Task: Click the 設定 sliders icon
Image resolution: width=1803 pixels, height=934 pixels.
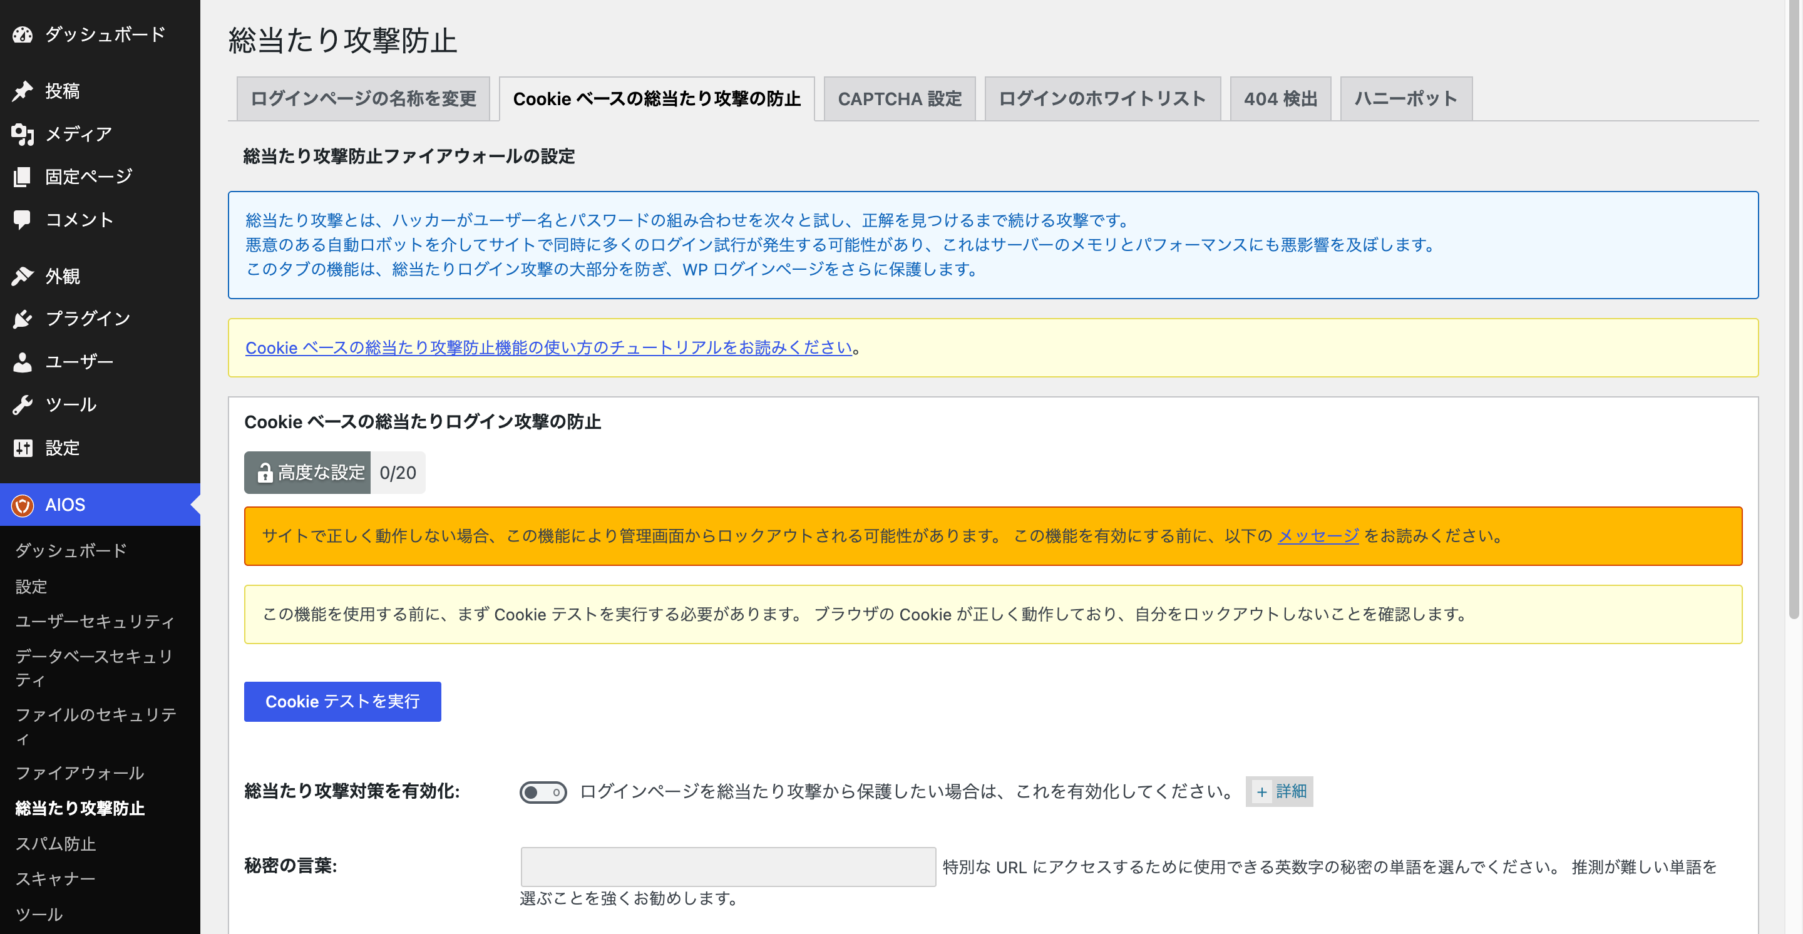Action: (23, 448)
